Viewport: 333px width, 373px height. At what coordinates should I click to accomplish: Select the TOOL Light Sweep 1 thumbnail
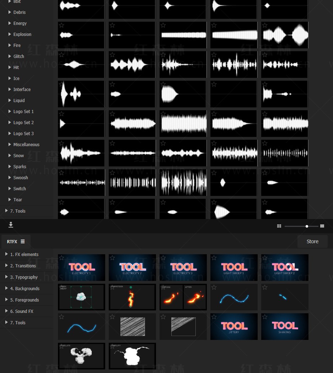pos(234,268)
